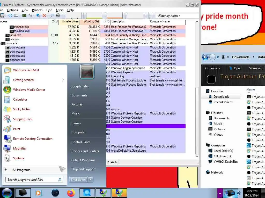The image size is (265, 198).
Task: Open Control Panel from Start menu
Action: tap(81, 142)
